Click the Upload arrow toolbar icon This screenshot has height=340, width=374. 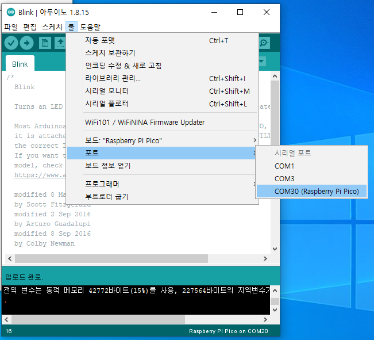[26, 43]
